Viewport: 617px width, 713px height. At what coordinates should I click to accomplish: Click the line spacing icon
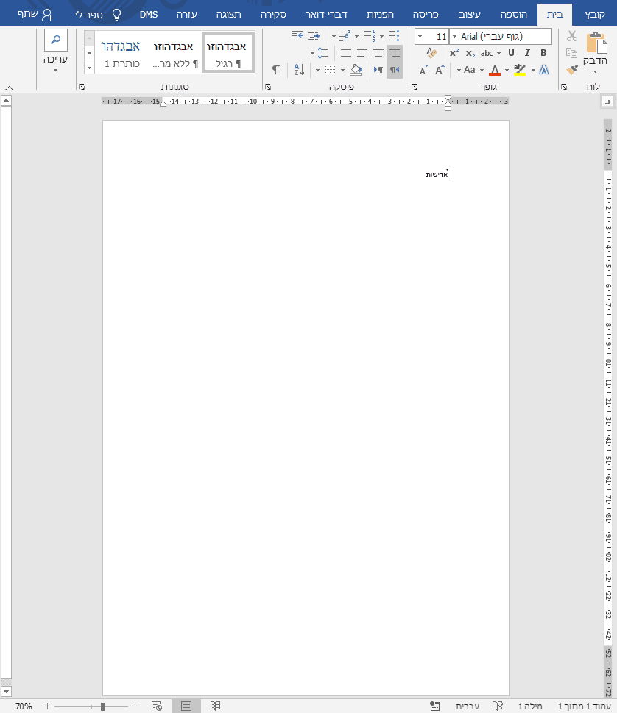323,53
